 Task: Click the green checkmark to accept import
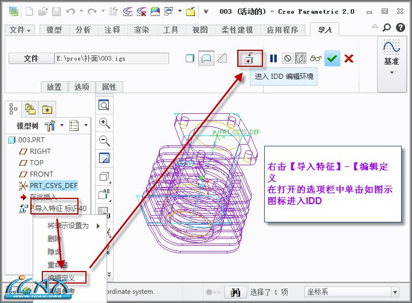[332, 58]
